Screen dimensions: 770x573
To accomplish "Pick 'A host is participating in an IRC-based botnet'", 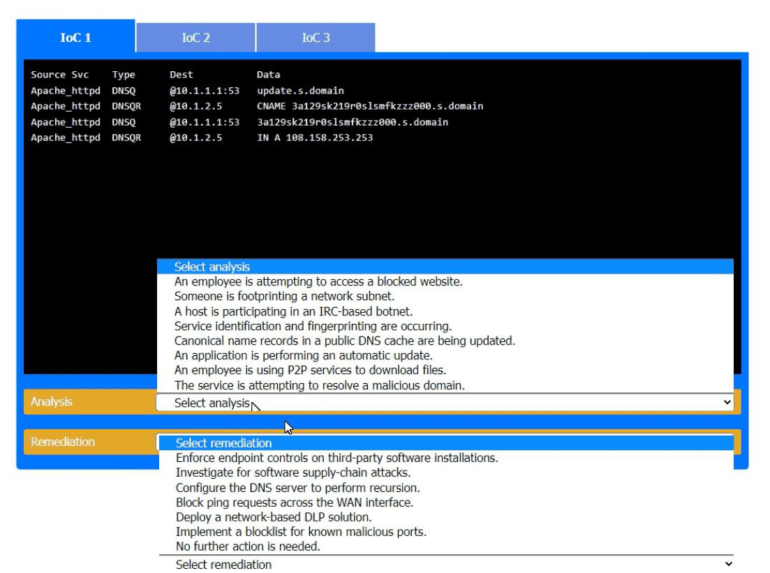I will coord(293,311).
